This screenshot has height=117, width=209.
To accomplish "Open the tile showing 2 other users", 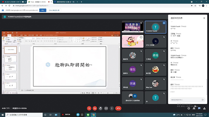I will click(133, 97).
